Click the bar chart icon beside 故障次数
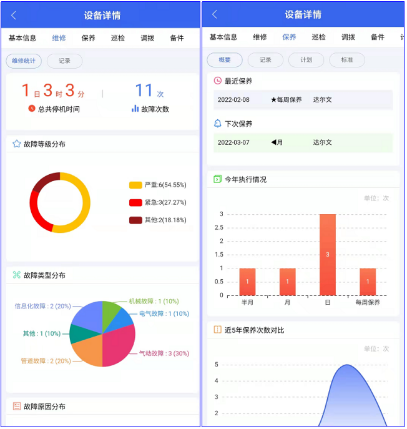The image size is (407, 429). pos(135,109)
